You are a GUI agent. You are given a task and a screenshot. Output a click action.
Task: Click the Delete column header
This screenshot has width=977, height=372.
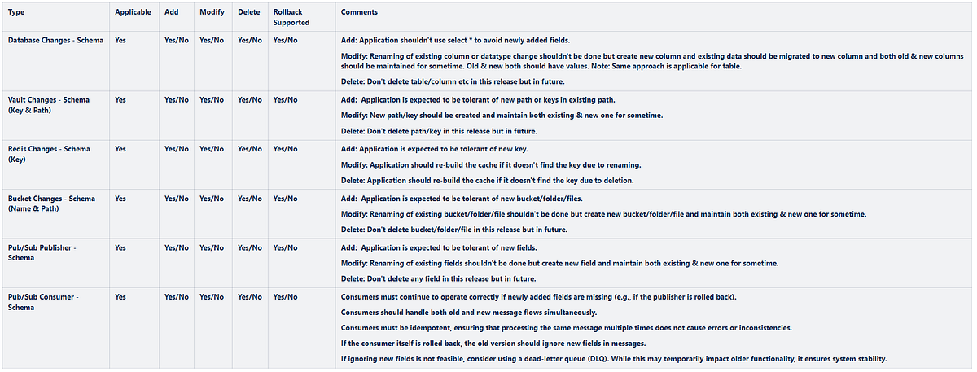(249, 13)
